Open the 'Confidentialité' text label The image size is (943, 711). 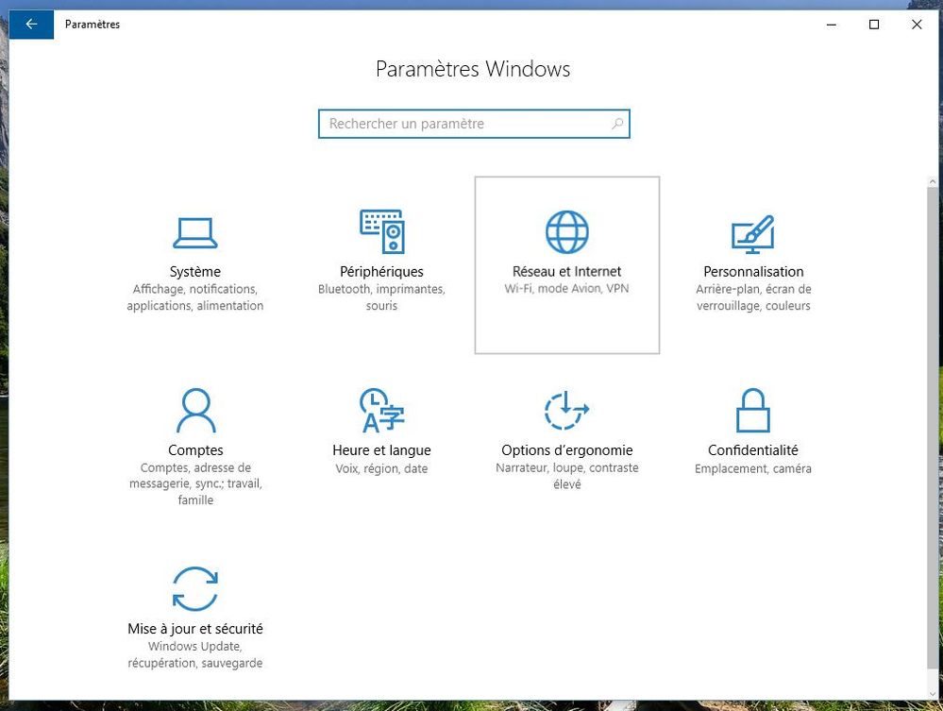point(752,450)
